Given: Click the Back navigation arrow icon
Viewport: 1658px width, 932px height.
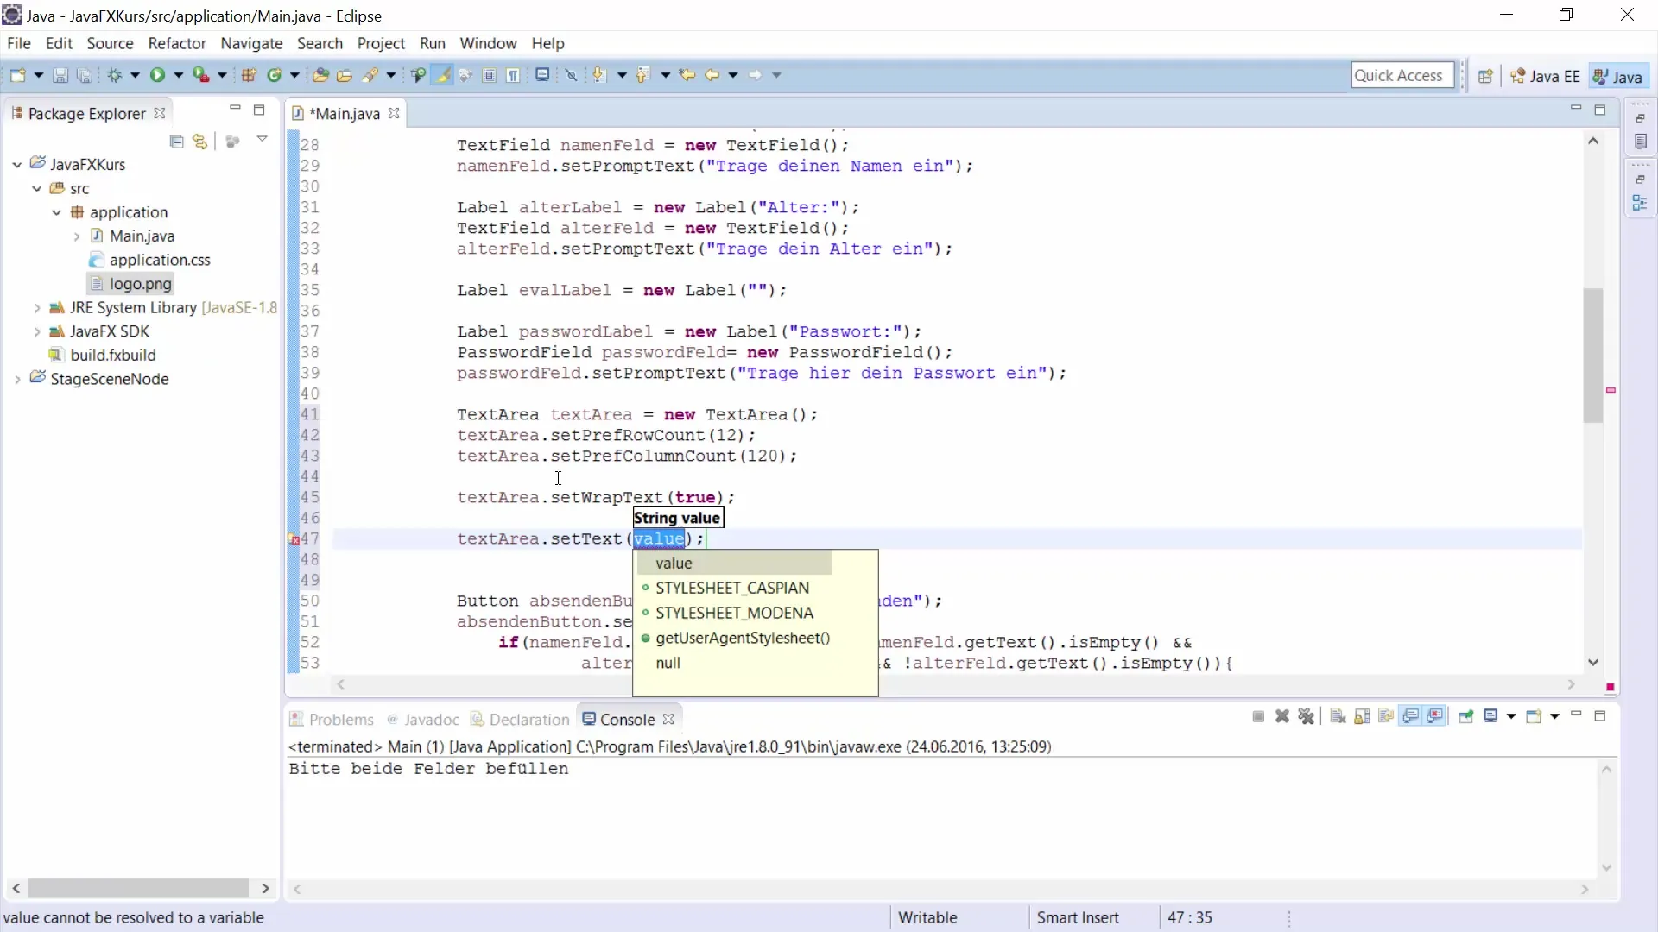Looking at the screenshot, I should point(712,75).
